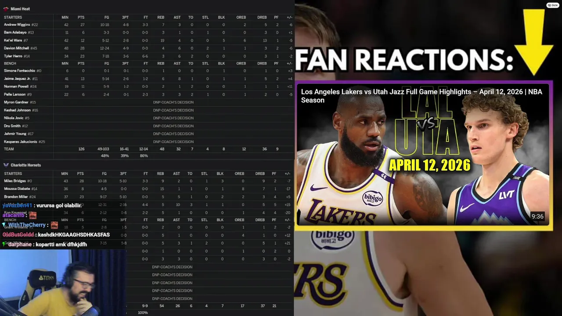562x316 pixels.
Task: Select player 'Keshad Johnson #16'
Action: tap(21, 110)
